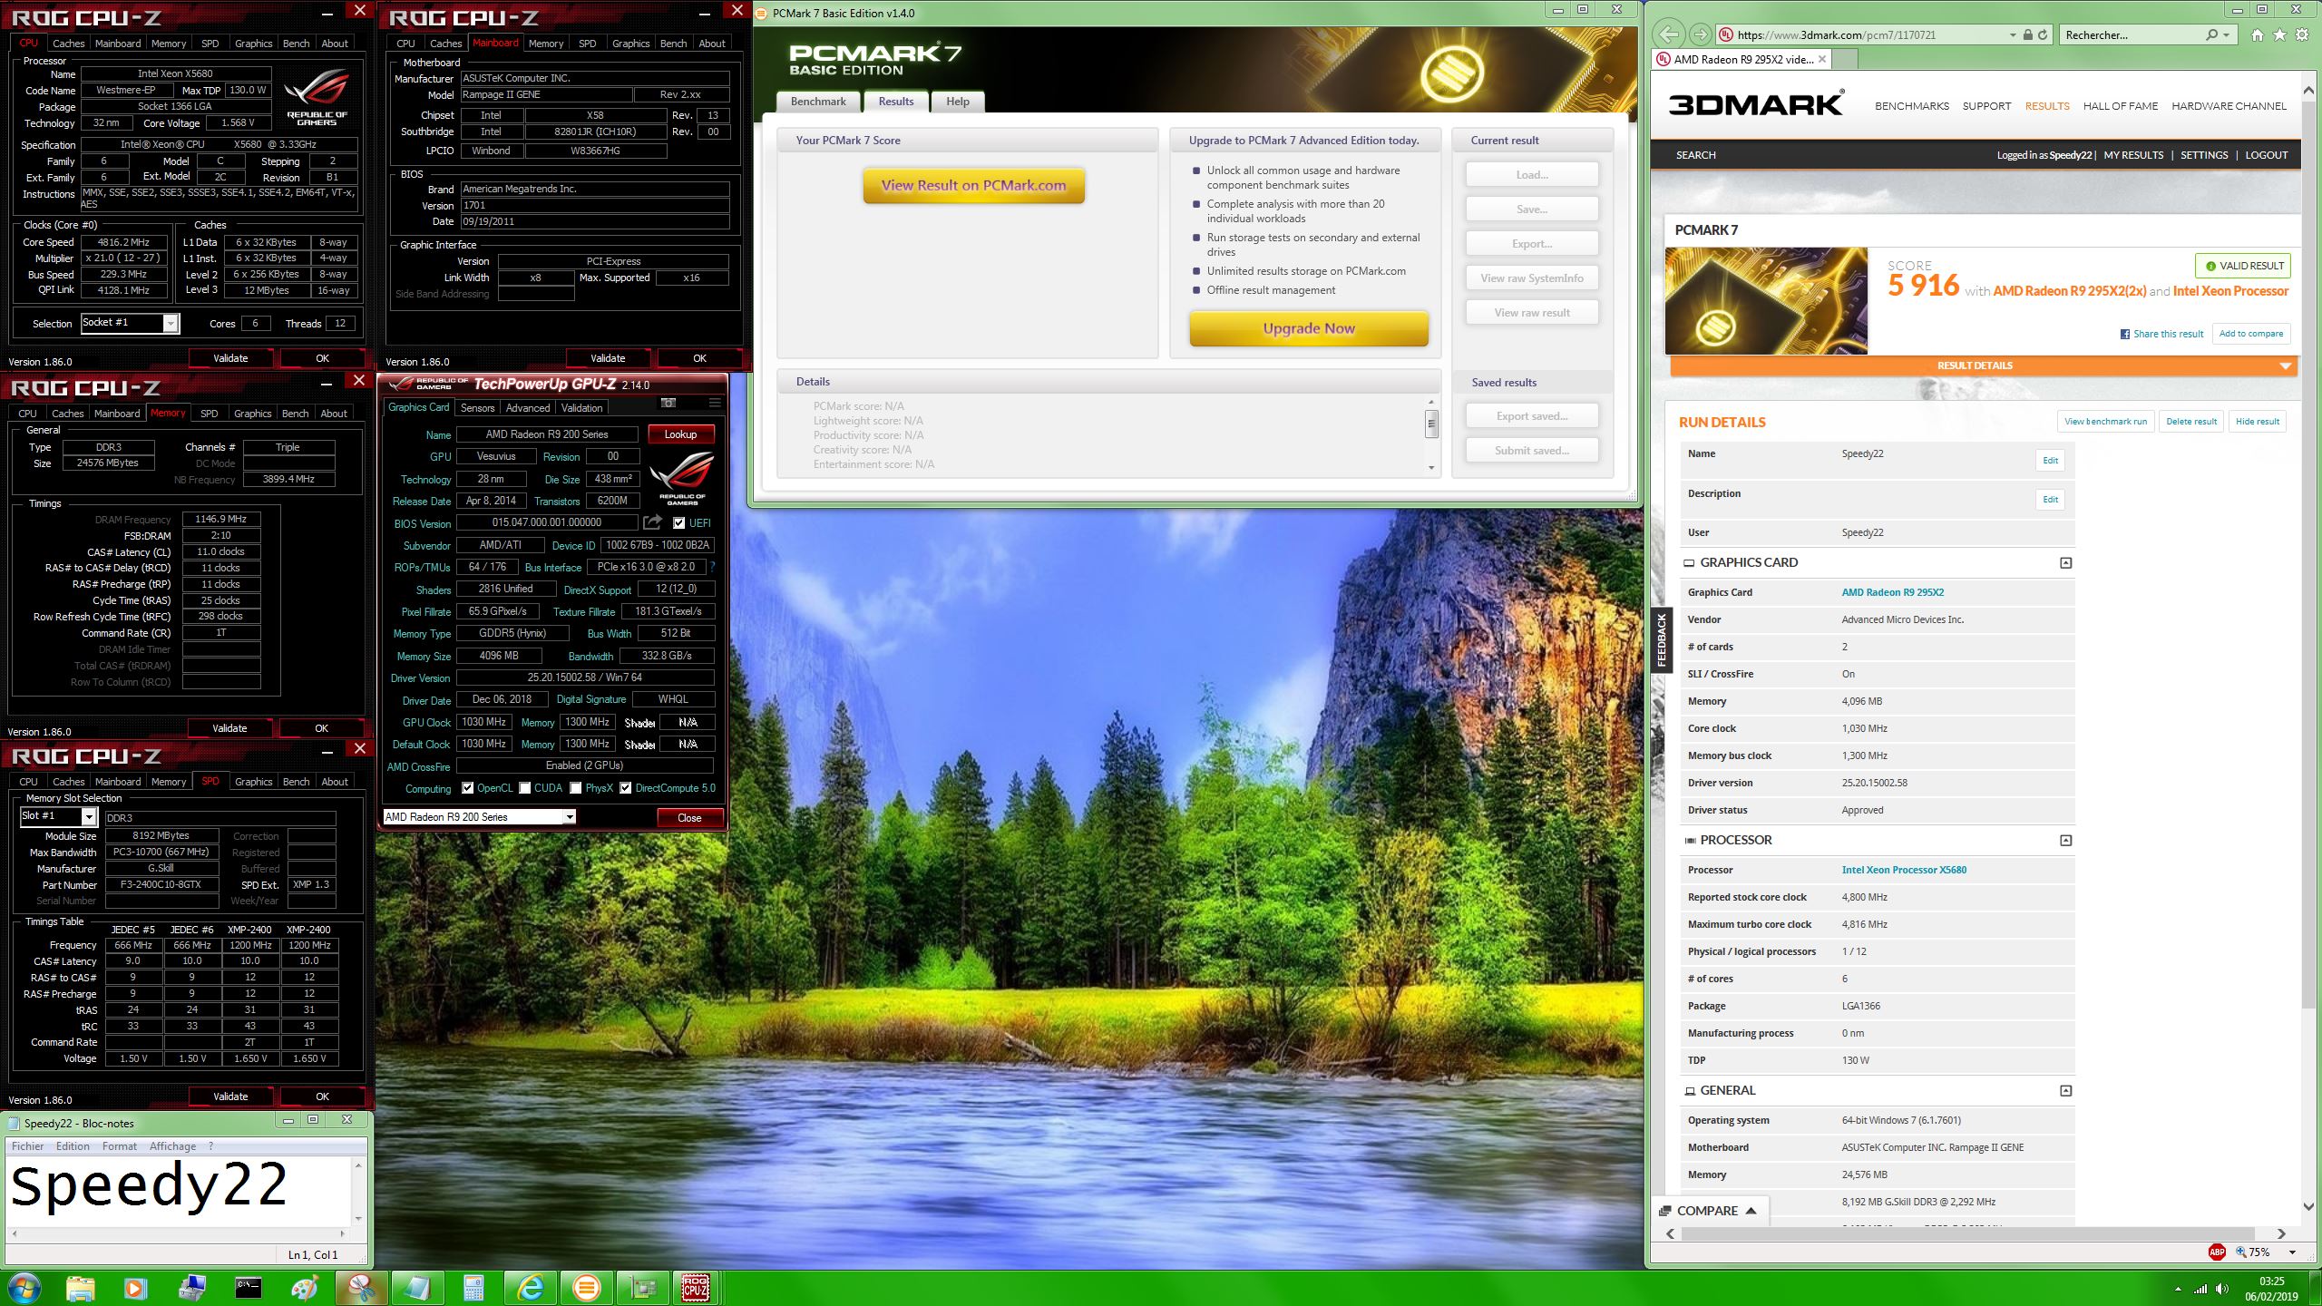Open the Socket #1 selection dropdown
Screen dimensions: 2322x1306
coord(170,324)
